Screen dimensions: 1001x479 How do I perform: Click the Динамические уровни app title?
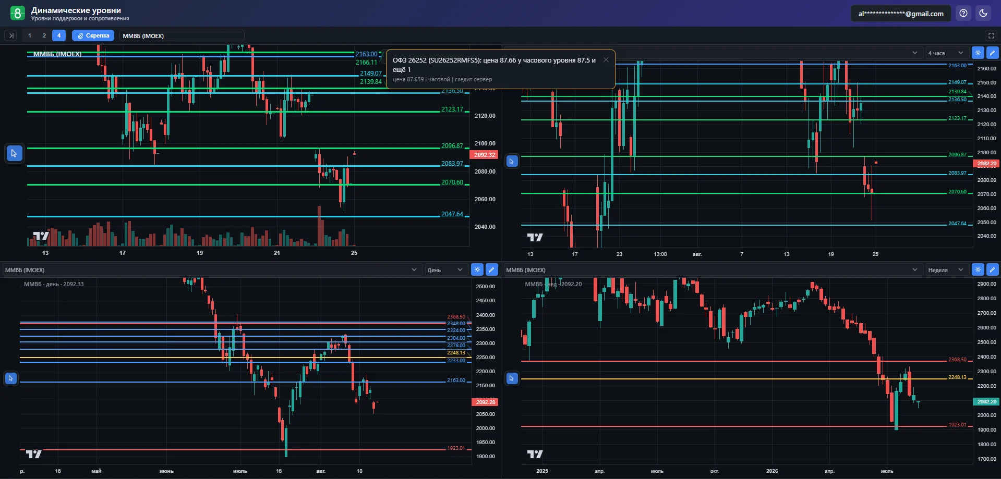pyautogui.click(x=76, y=10)
